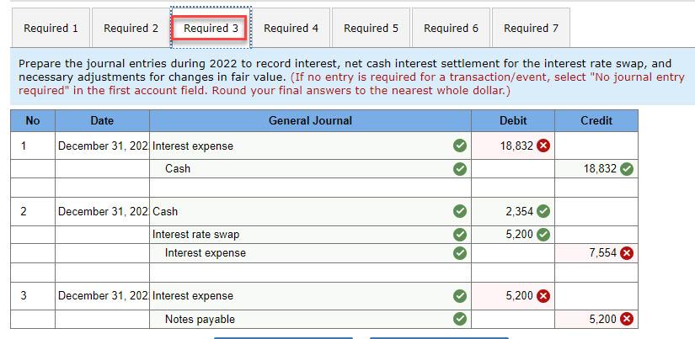This screenshot has height=339, width=695.
Task: Click the green check beside credit 18,832
Action: pos(626,168)
